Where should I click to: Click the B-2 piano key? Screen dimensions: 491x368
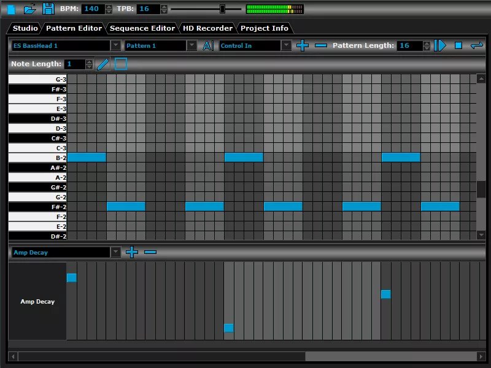click(37, 158)
